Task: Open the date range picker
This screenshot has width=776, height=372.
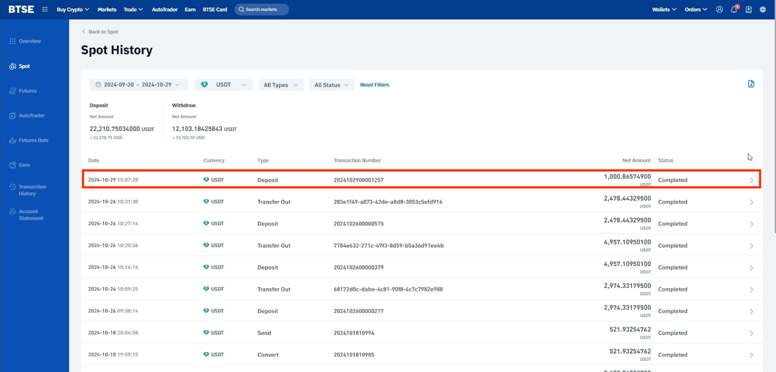Action: click(x=138, y=85)
